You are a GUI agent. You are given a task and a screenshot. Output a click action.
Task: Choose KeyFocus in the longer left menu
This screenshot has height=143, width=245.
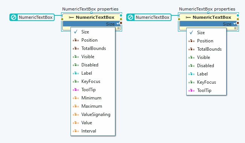[93, 81]
